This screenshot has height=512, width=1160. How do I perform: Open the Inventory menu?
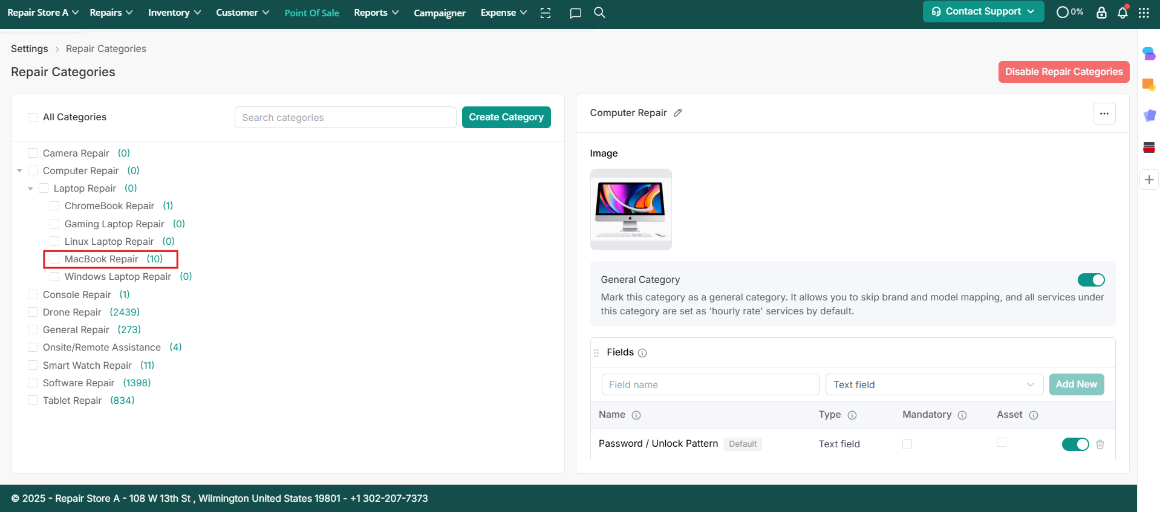point(174,13)
